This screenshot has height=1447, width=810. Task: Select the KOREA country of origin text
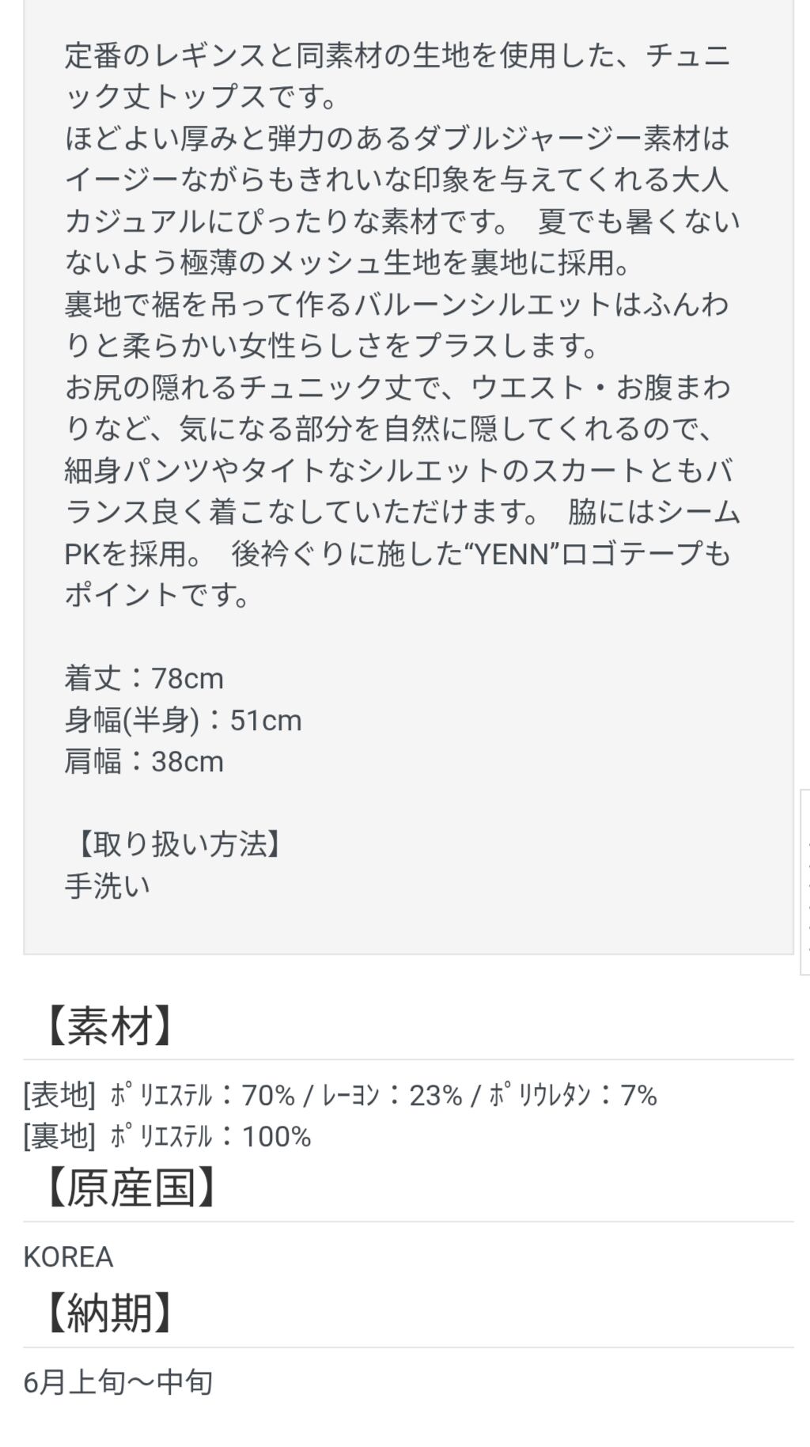click(68, 1257)
